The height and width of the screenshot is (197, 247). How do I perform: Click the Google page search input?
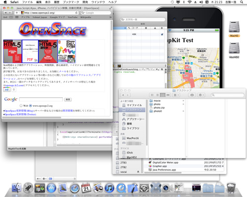tap(41, 99)
